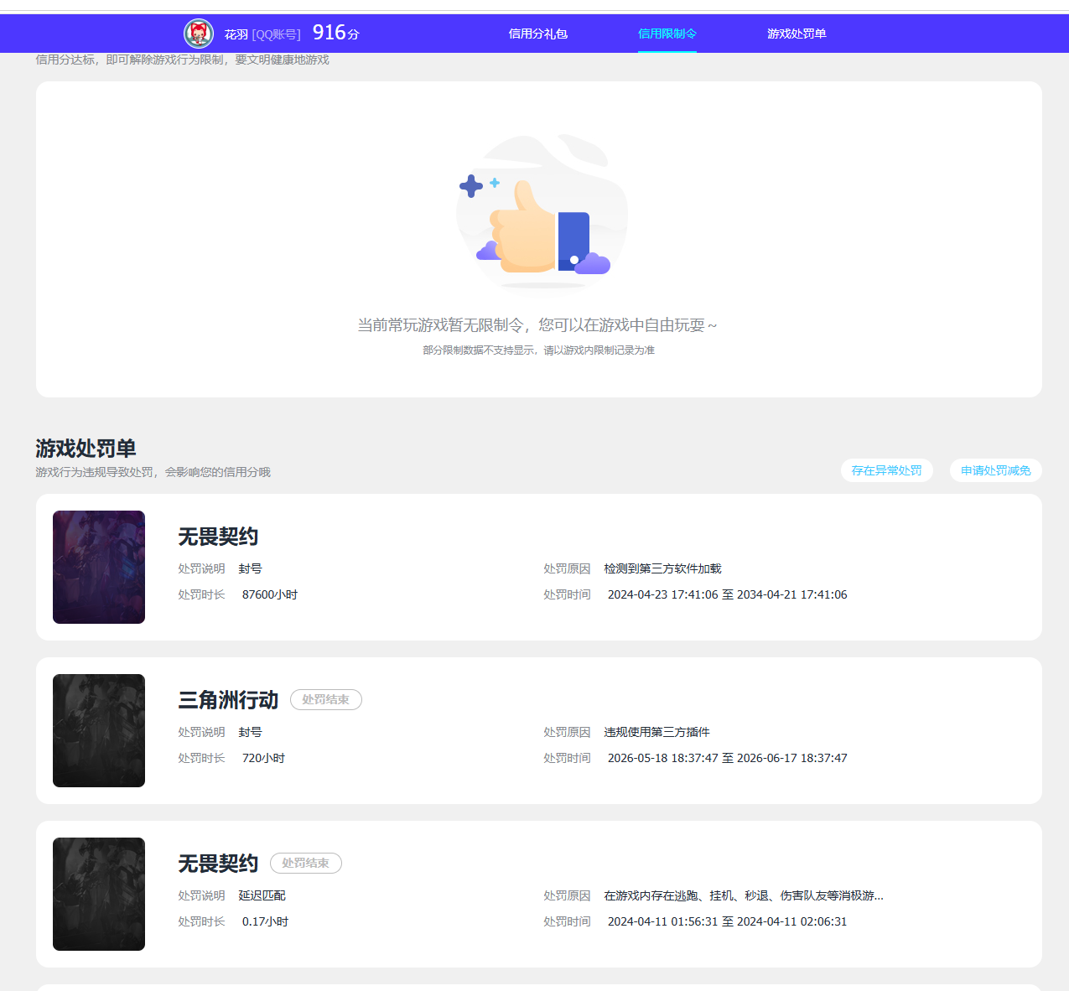Click the 720小时 penalty duration
Screen dimensions: 1069x991
click(x=263, y=758)
